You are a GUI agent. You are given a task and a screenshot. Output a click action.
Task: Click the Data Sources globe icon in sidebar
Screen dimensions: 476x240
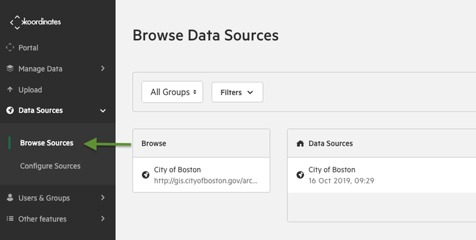pyautogui.click(x=10, y=111)
